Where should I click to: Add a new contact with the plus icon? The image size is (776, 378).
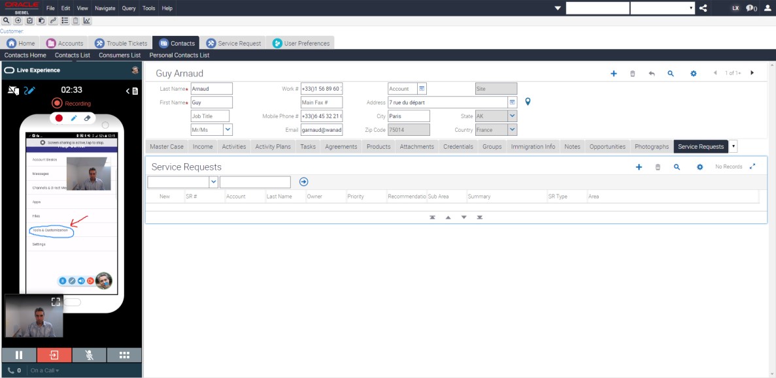tap(614, 73)
